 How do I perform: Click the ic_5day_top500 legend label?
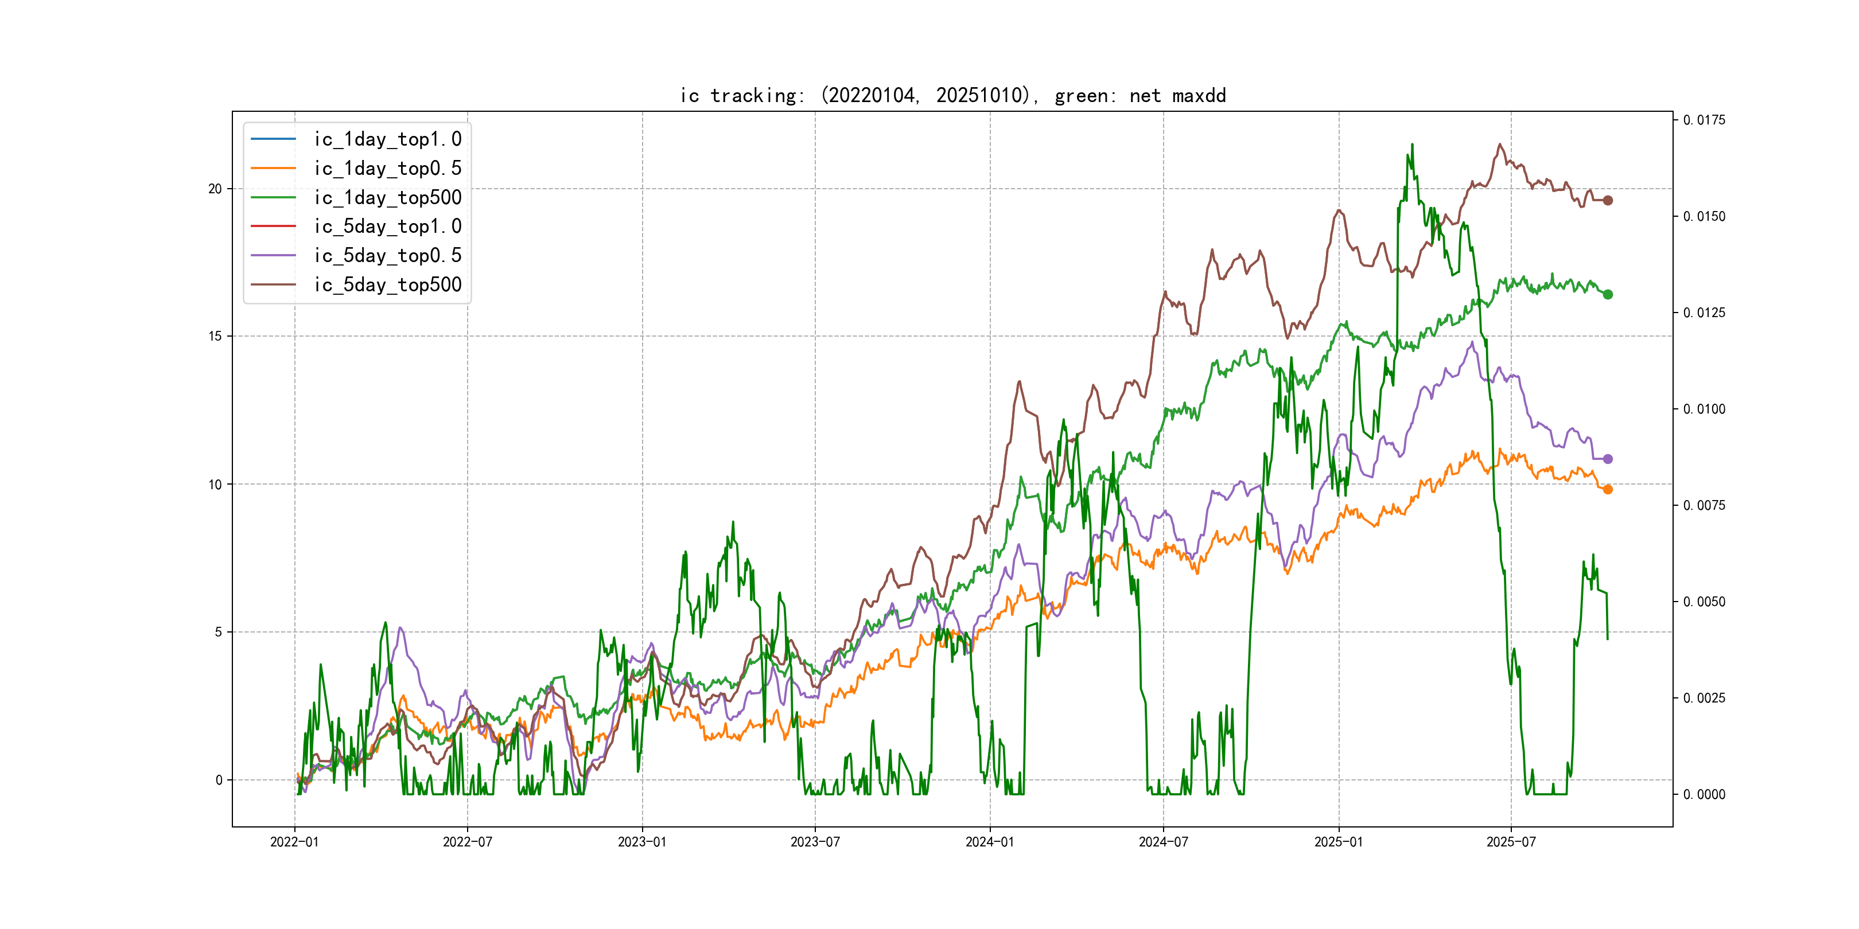click(x=387, y=284)
